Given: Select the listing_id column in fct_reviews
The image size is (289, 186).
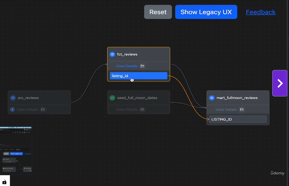Looking at the screenshot, I should click(x=139, y=76).
